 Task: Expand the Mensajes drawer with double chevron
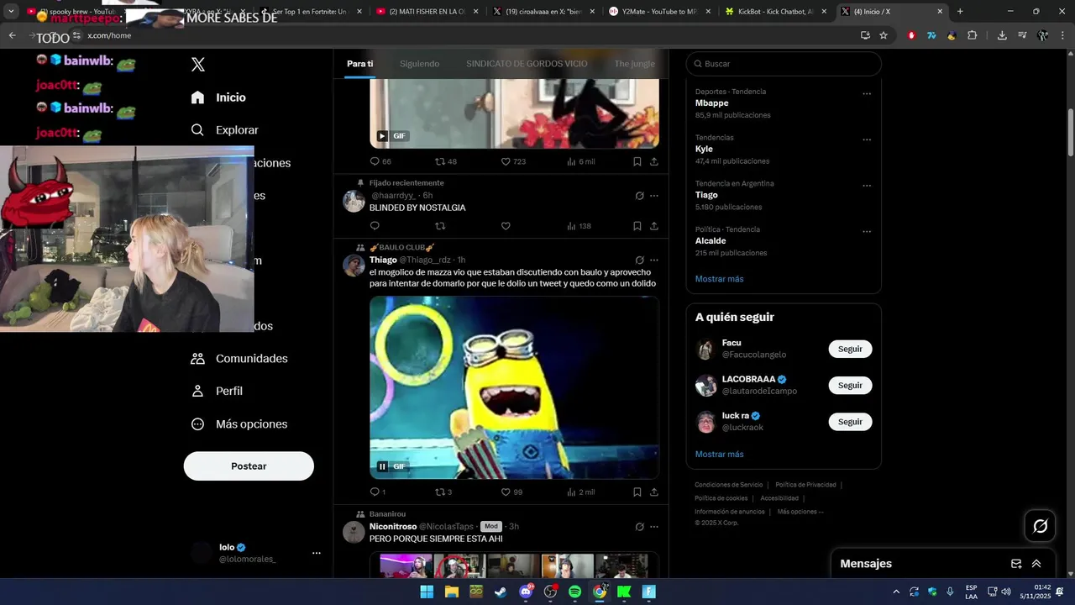click(1036, 564)
